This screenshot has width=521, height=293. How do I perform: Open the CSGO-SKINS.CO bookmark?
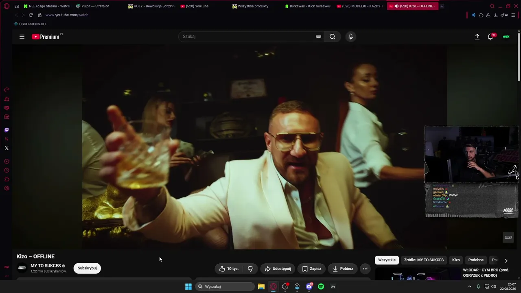click(x=31, y=24)
